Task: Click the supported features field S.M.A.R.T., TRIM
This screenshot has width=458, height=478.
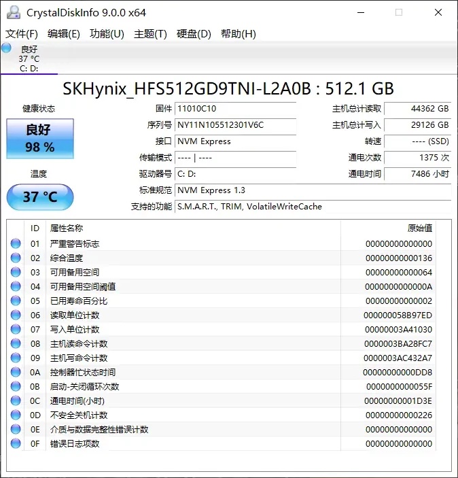Action: coord(313,207)
